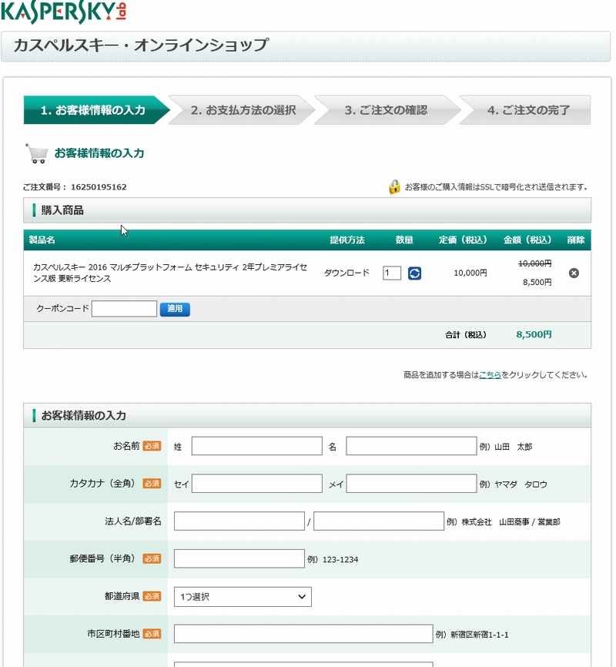
Task: Click the セイ katakana surname field
Action: click(x=257, y=484)
